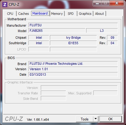
Task: Click the Manufacturer field showing FUJITSU
Action: tap(73, 25)
